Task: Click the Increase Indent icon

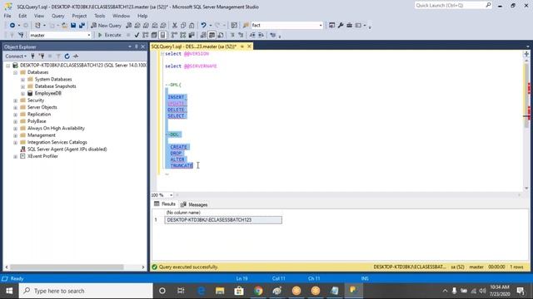Action: tap(261, 35)
